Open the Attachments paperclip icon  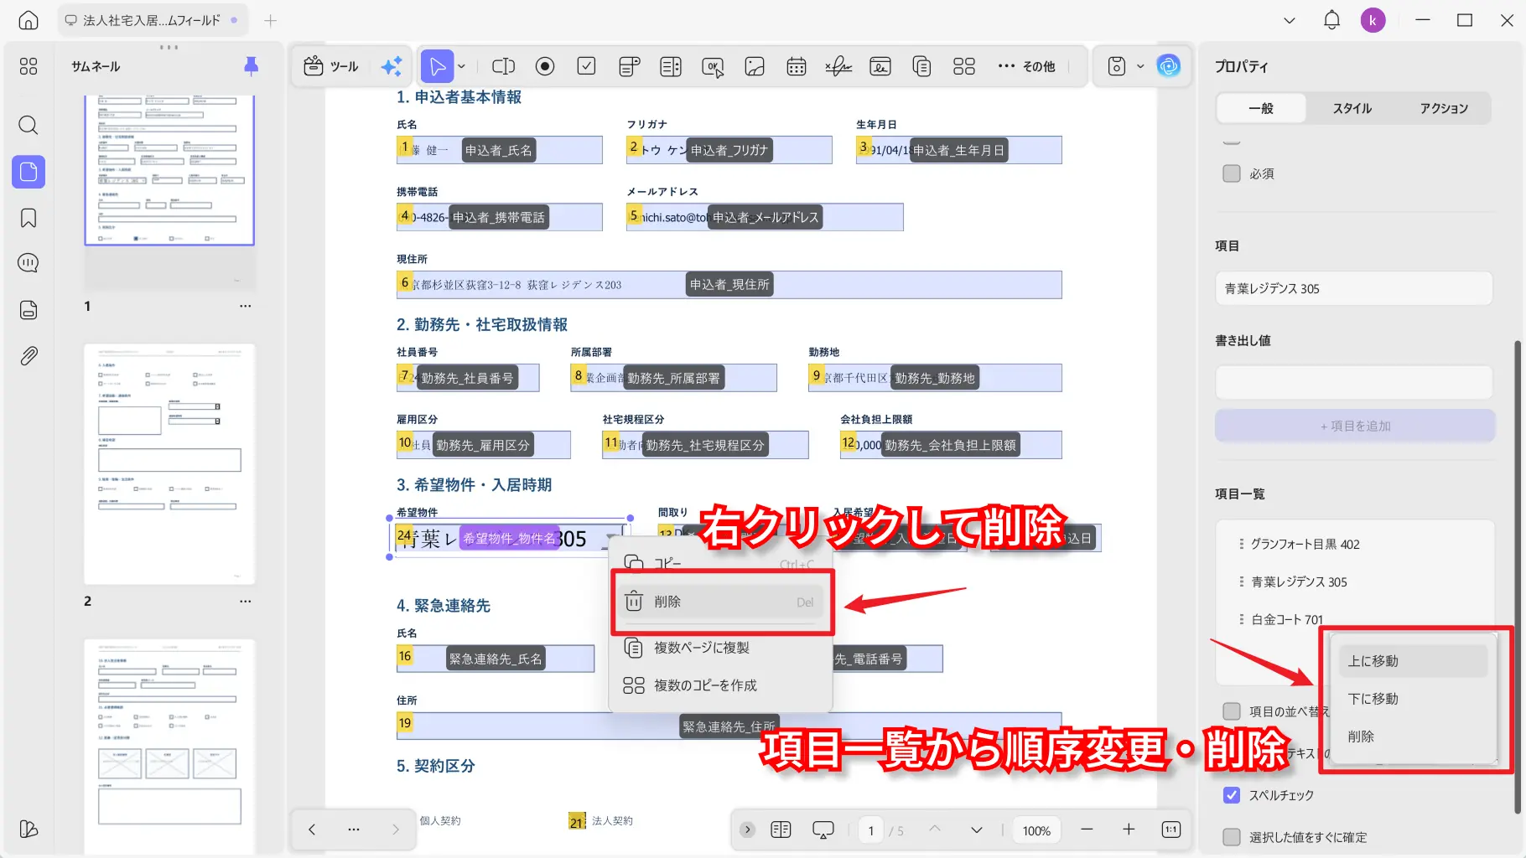(x=29, y=356)
